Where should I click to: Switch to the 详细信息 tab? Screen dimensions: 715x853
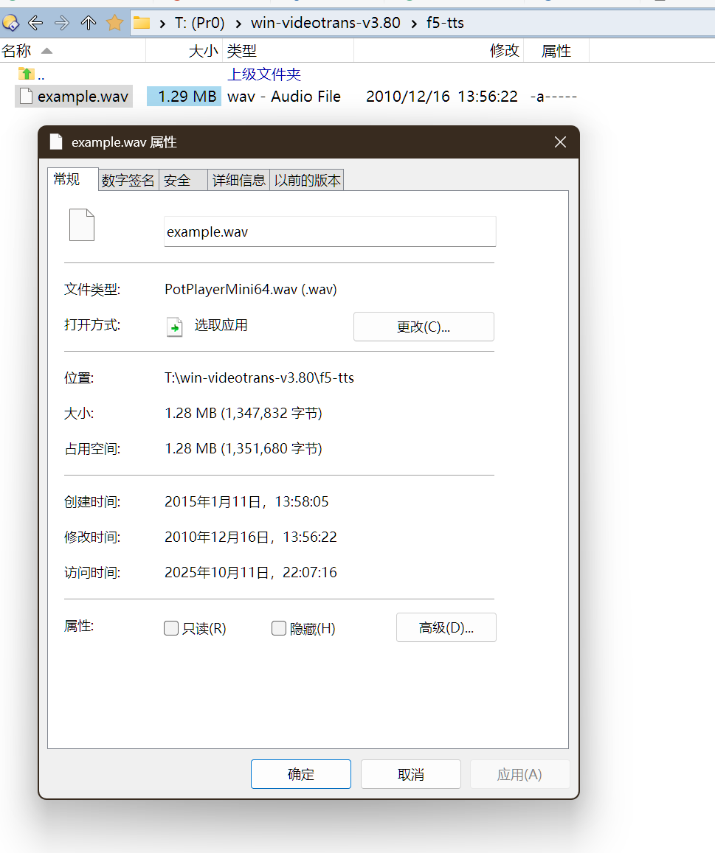(x=238, y=179)
